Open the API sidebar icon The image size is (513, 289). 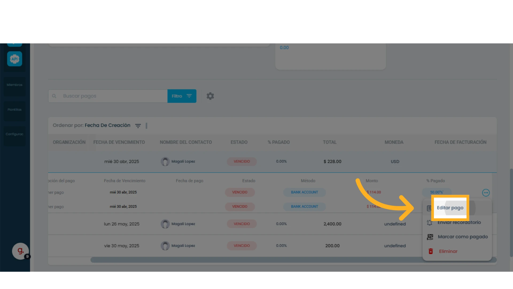pos(15,59)
